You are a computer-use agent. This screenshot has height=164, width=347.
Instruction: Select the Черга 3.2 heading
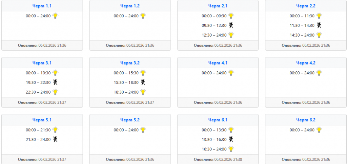coord(130,63)
